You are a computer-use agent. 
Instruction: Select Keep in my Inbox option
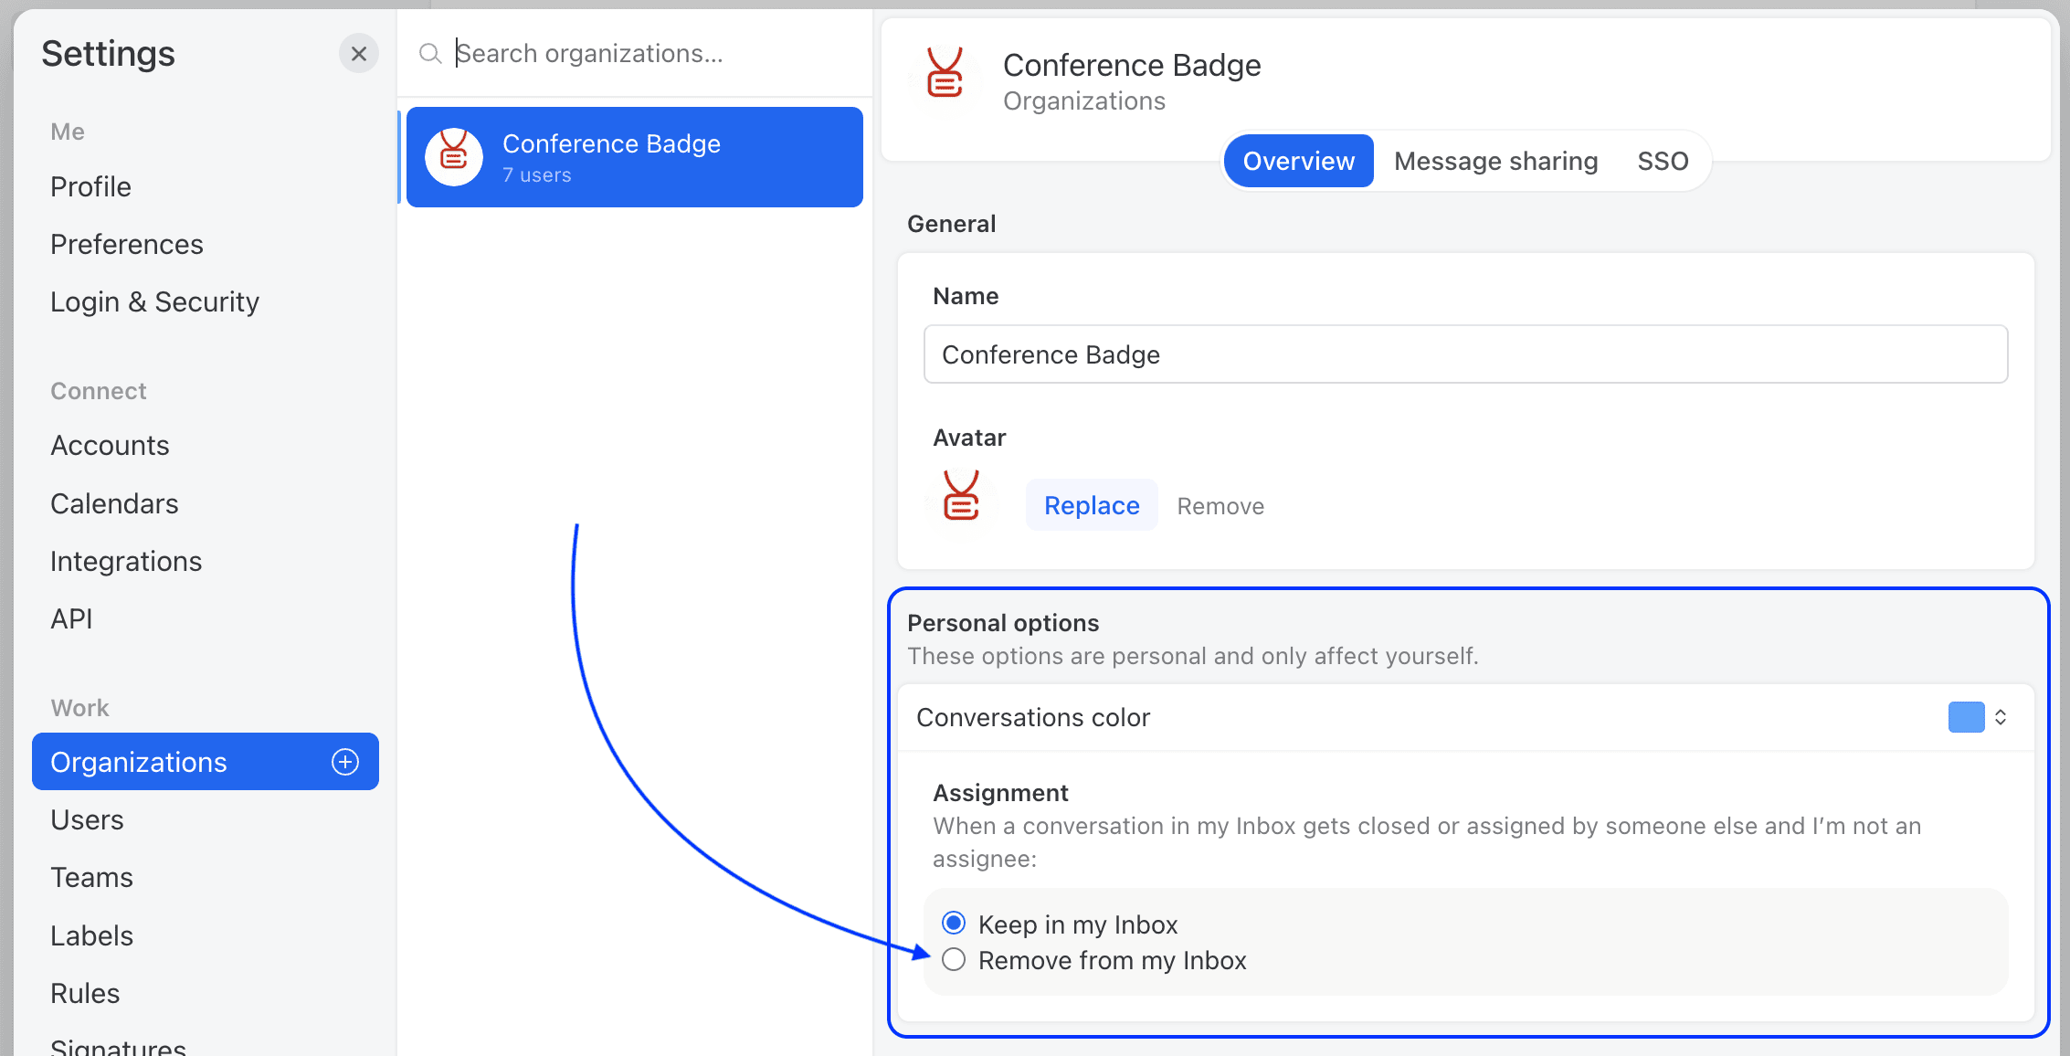(x=954, y=924)
